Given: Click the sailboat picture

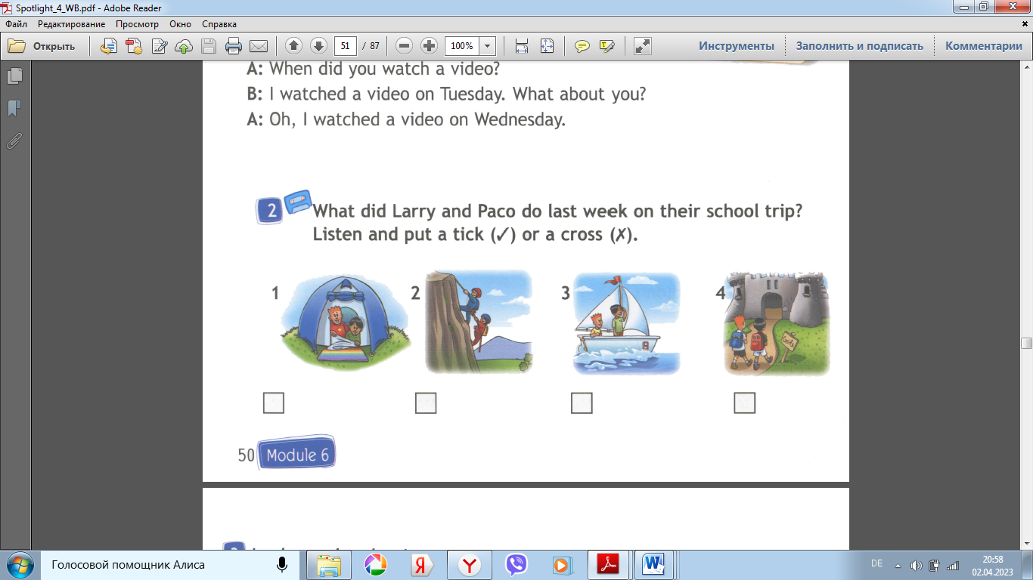Looking at the screenshot, I should 627,323.
